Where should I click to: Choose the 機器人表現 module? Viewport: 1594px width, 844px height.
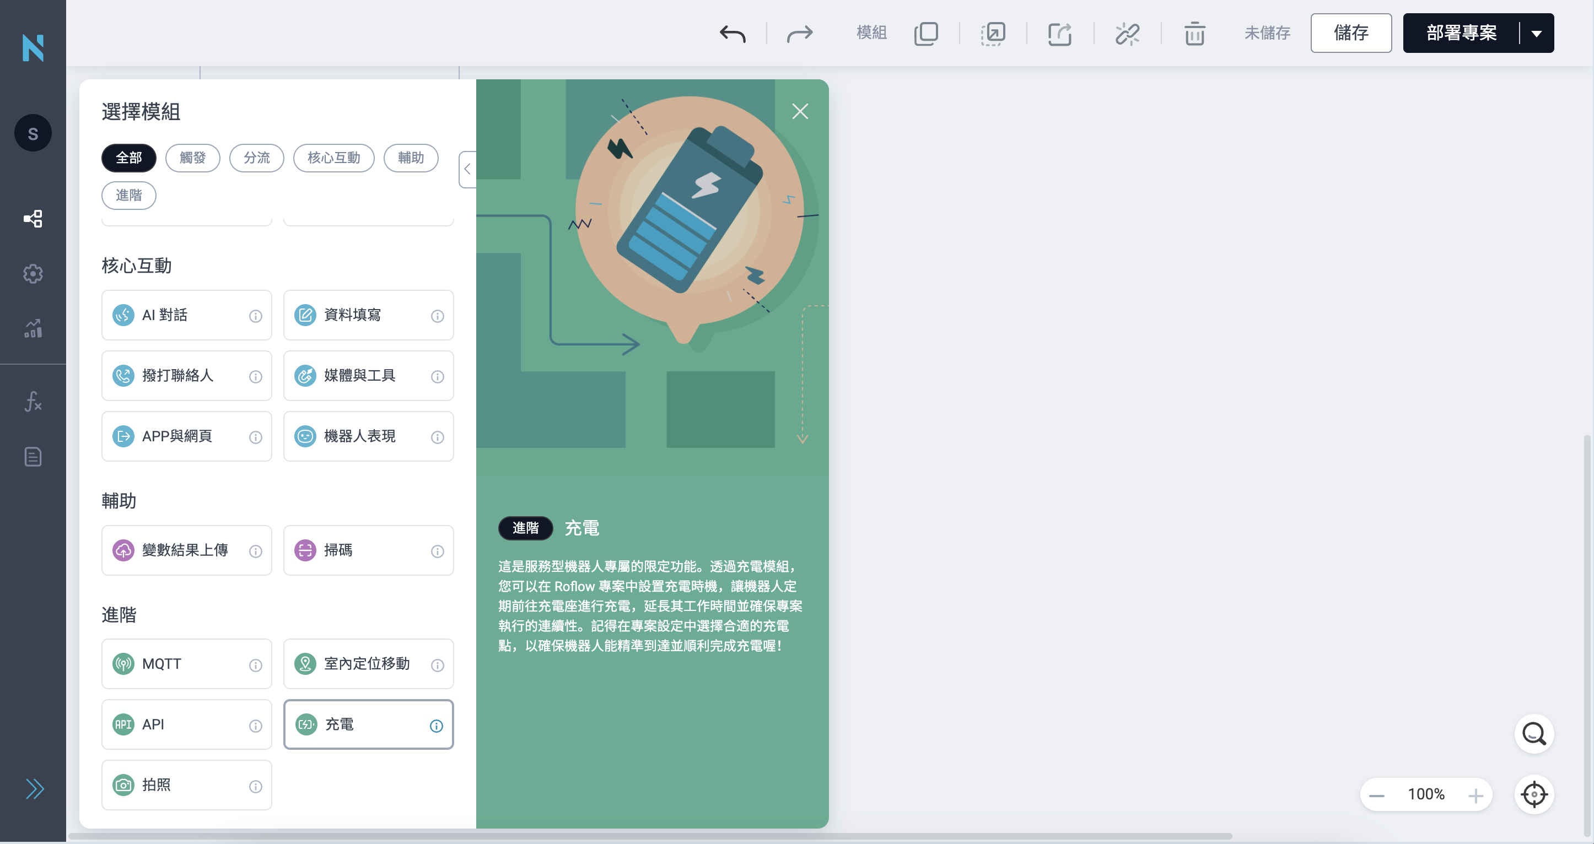coord(368,436)
